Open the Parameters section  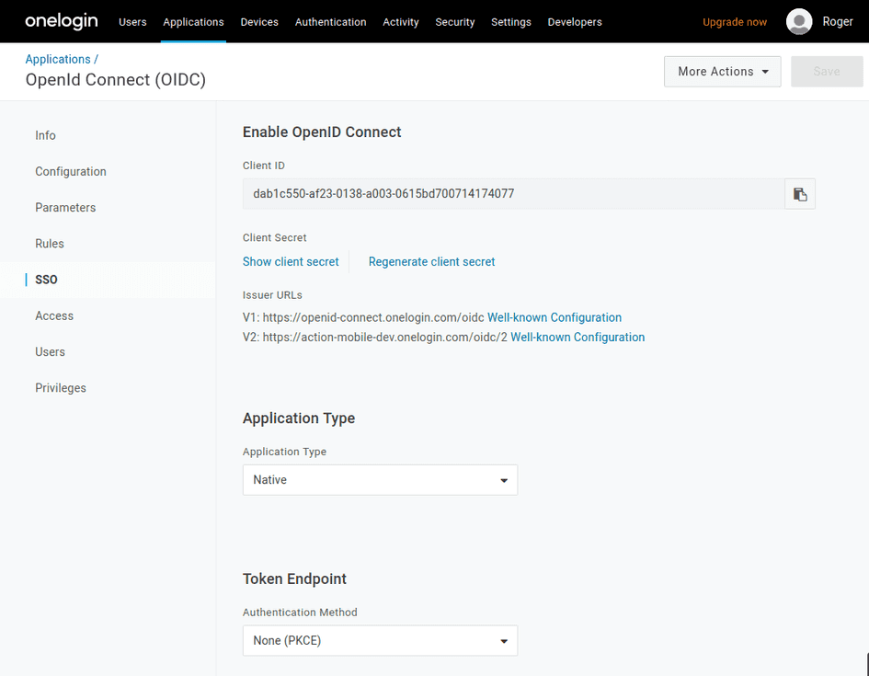[x=65, y=207]
